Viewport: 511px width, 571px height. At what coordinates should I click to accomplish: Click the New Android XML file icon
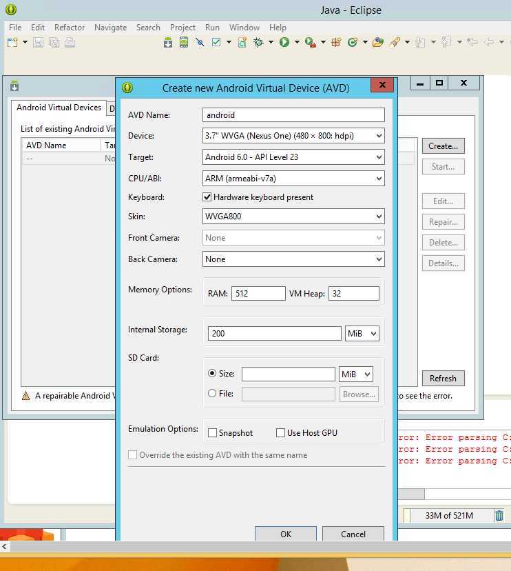[242, 43]
